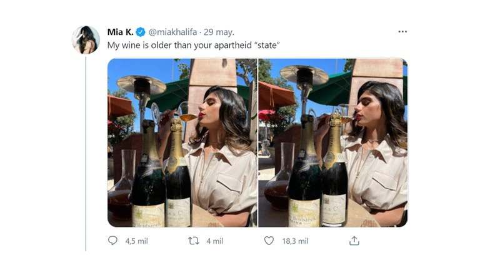Viewport: 480px width, 270px height.
Task: Click the share tweet icon
Action: tap(354, 241)
